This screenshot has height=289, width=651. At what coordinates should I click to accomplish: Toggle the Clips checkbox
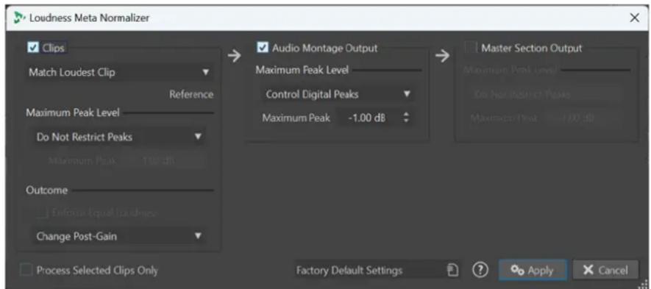(x=33, y=48)
